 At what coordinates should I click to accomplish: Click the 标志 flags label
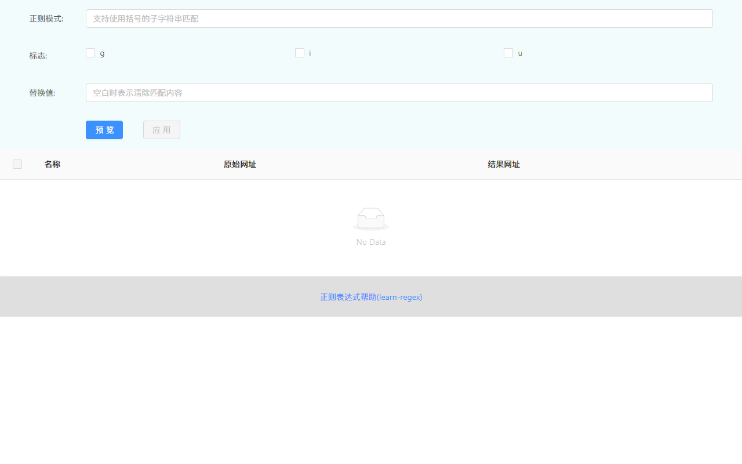coord(38,56)
